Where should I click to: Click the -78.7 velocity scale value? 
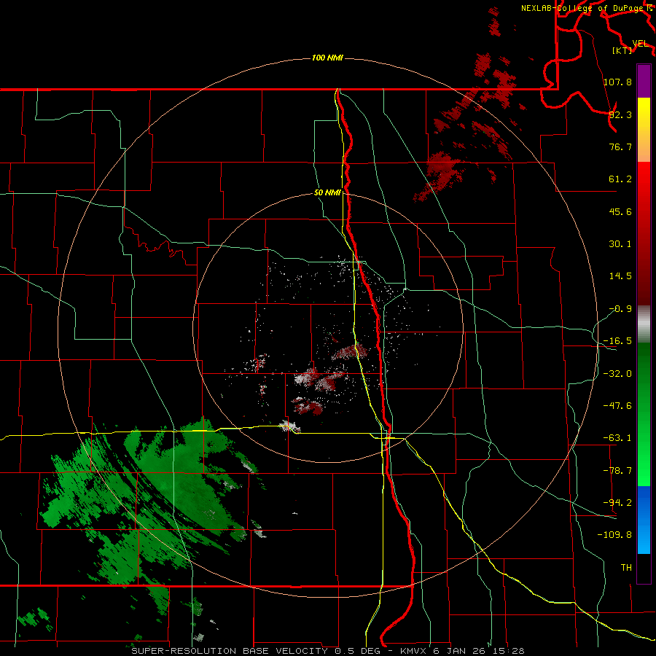[x=617, y=471]
